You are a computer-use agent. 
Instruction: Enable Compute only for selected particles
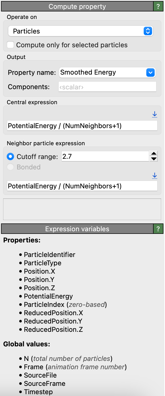tap(10, 45)
